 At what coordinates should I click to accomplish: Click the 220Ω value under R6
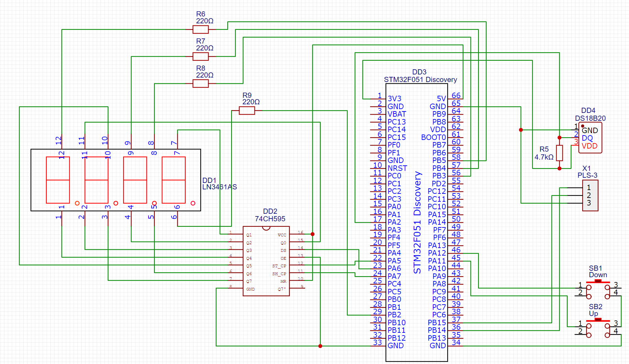(205, 21)
